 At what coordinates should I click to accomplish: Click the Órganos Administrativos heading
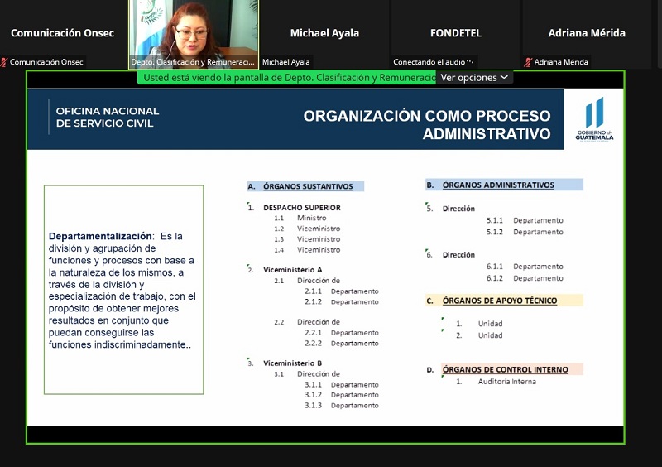pos(497,185)
